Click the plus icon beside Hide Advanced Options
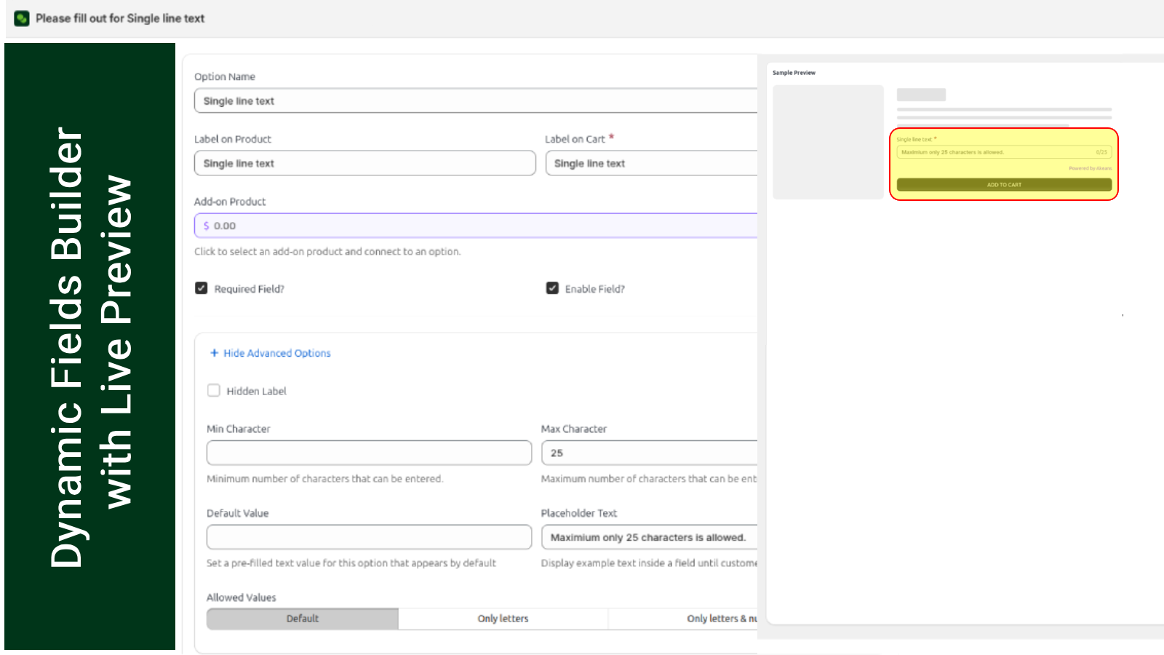This screenshot has width=1164, height=655. click(214, 353)
